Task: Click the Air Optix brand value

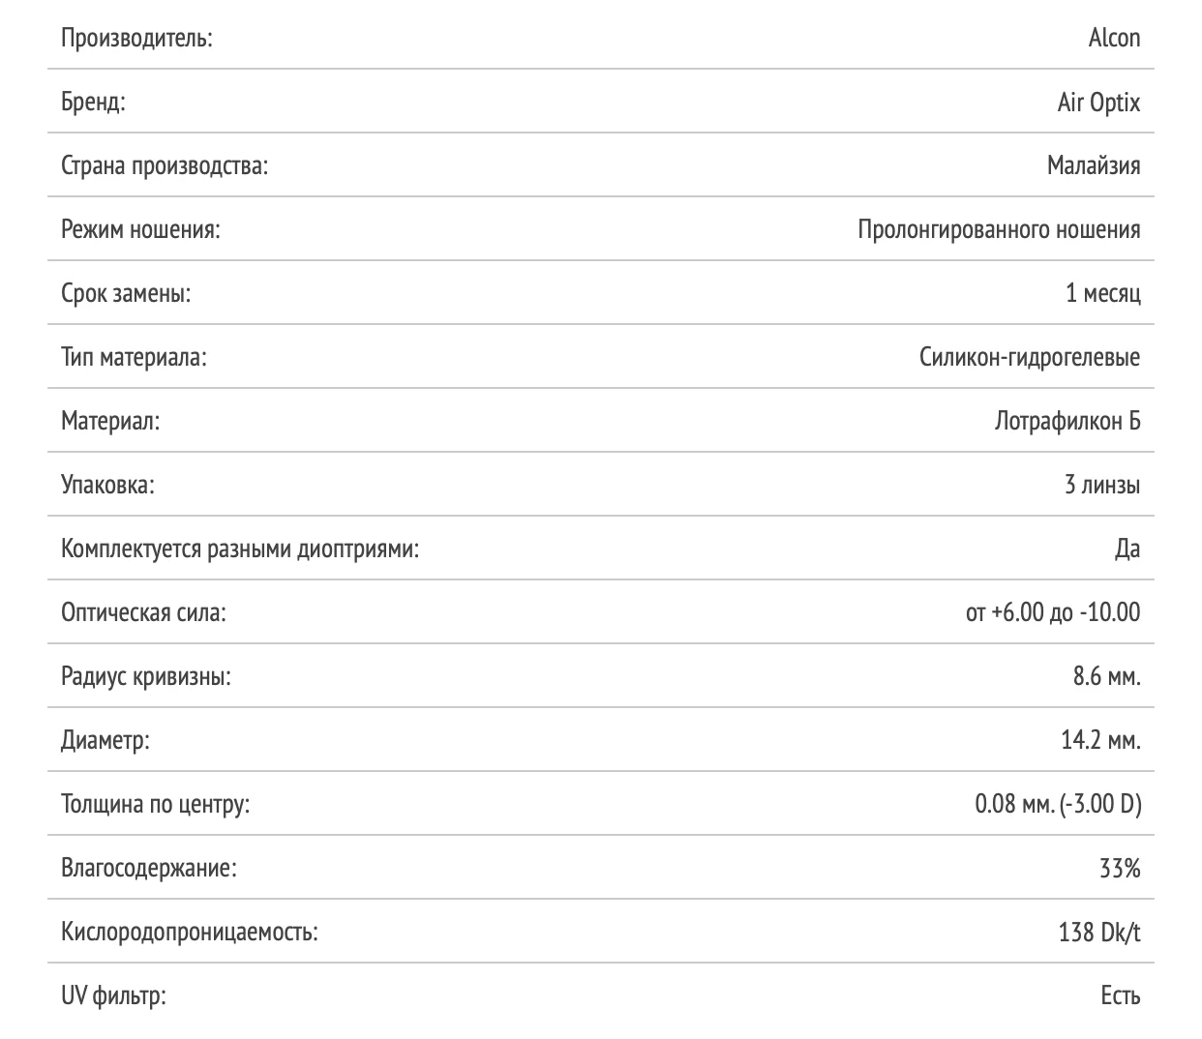Action: click(1098, 103)
